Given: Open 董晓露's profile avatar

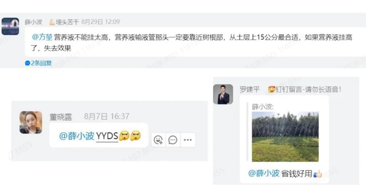Looking at the screenshot, I should point(31,122).
